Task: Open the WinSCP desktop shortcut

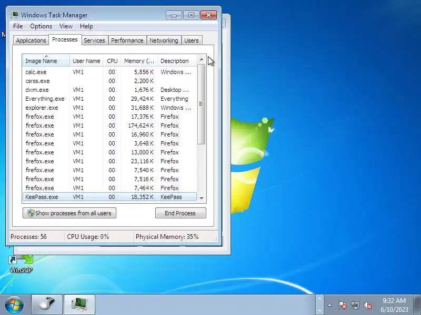Action: 21,264
